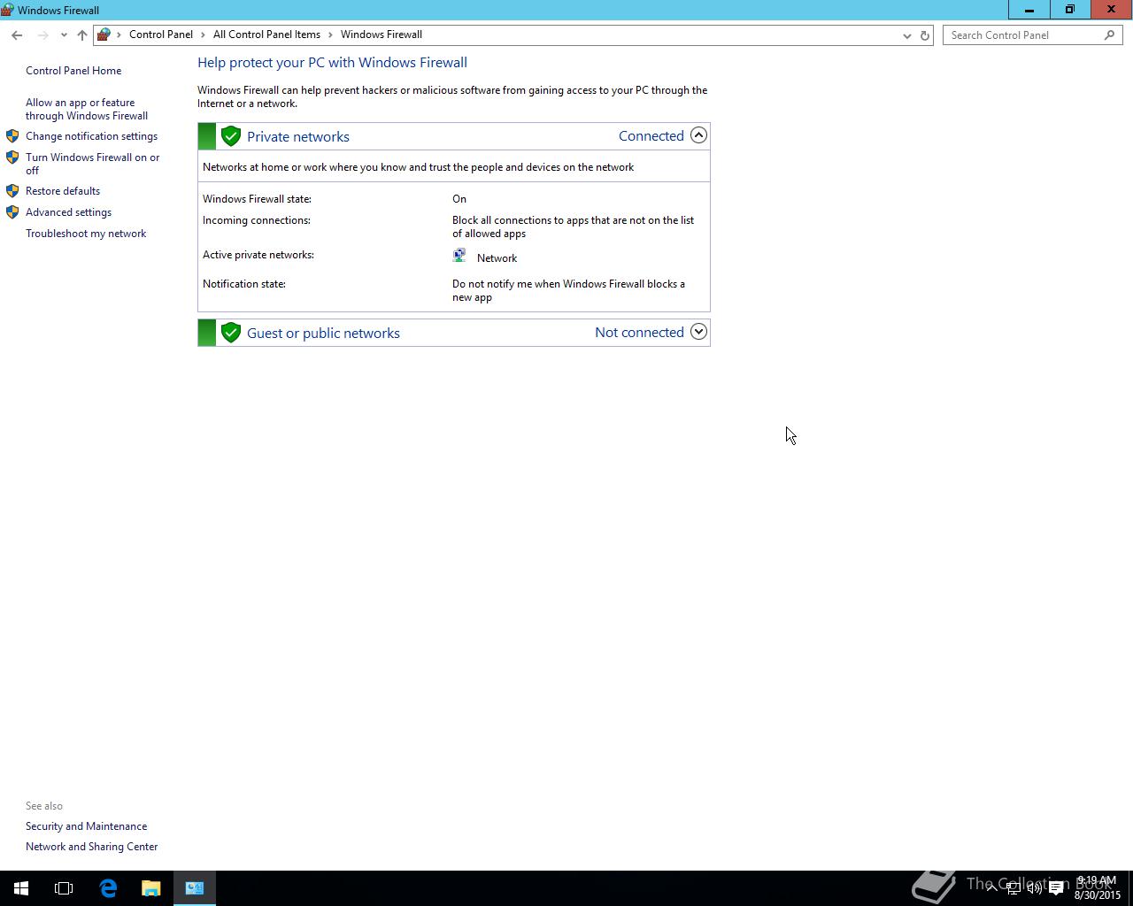The height and width of the screenshot is (906, 1133).
Task: Click the up-one-level arrow
Action: click(x=82, y=35)
